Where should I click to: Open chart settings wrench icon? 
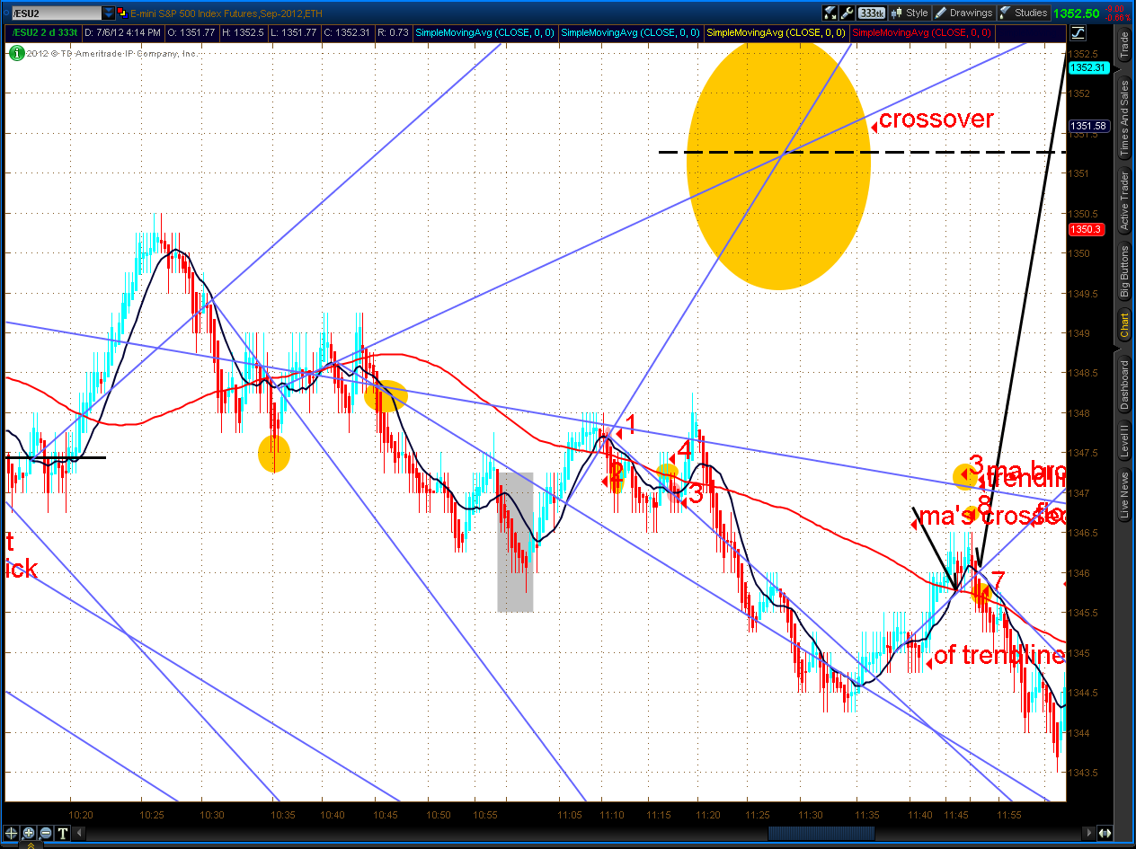click(847, 13)
